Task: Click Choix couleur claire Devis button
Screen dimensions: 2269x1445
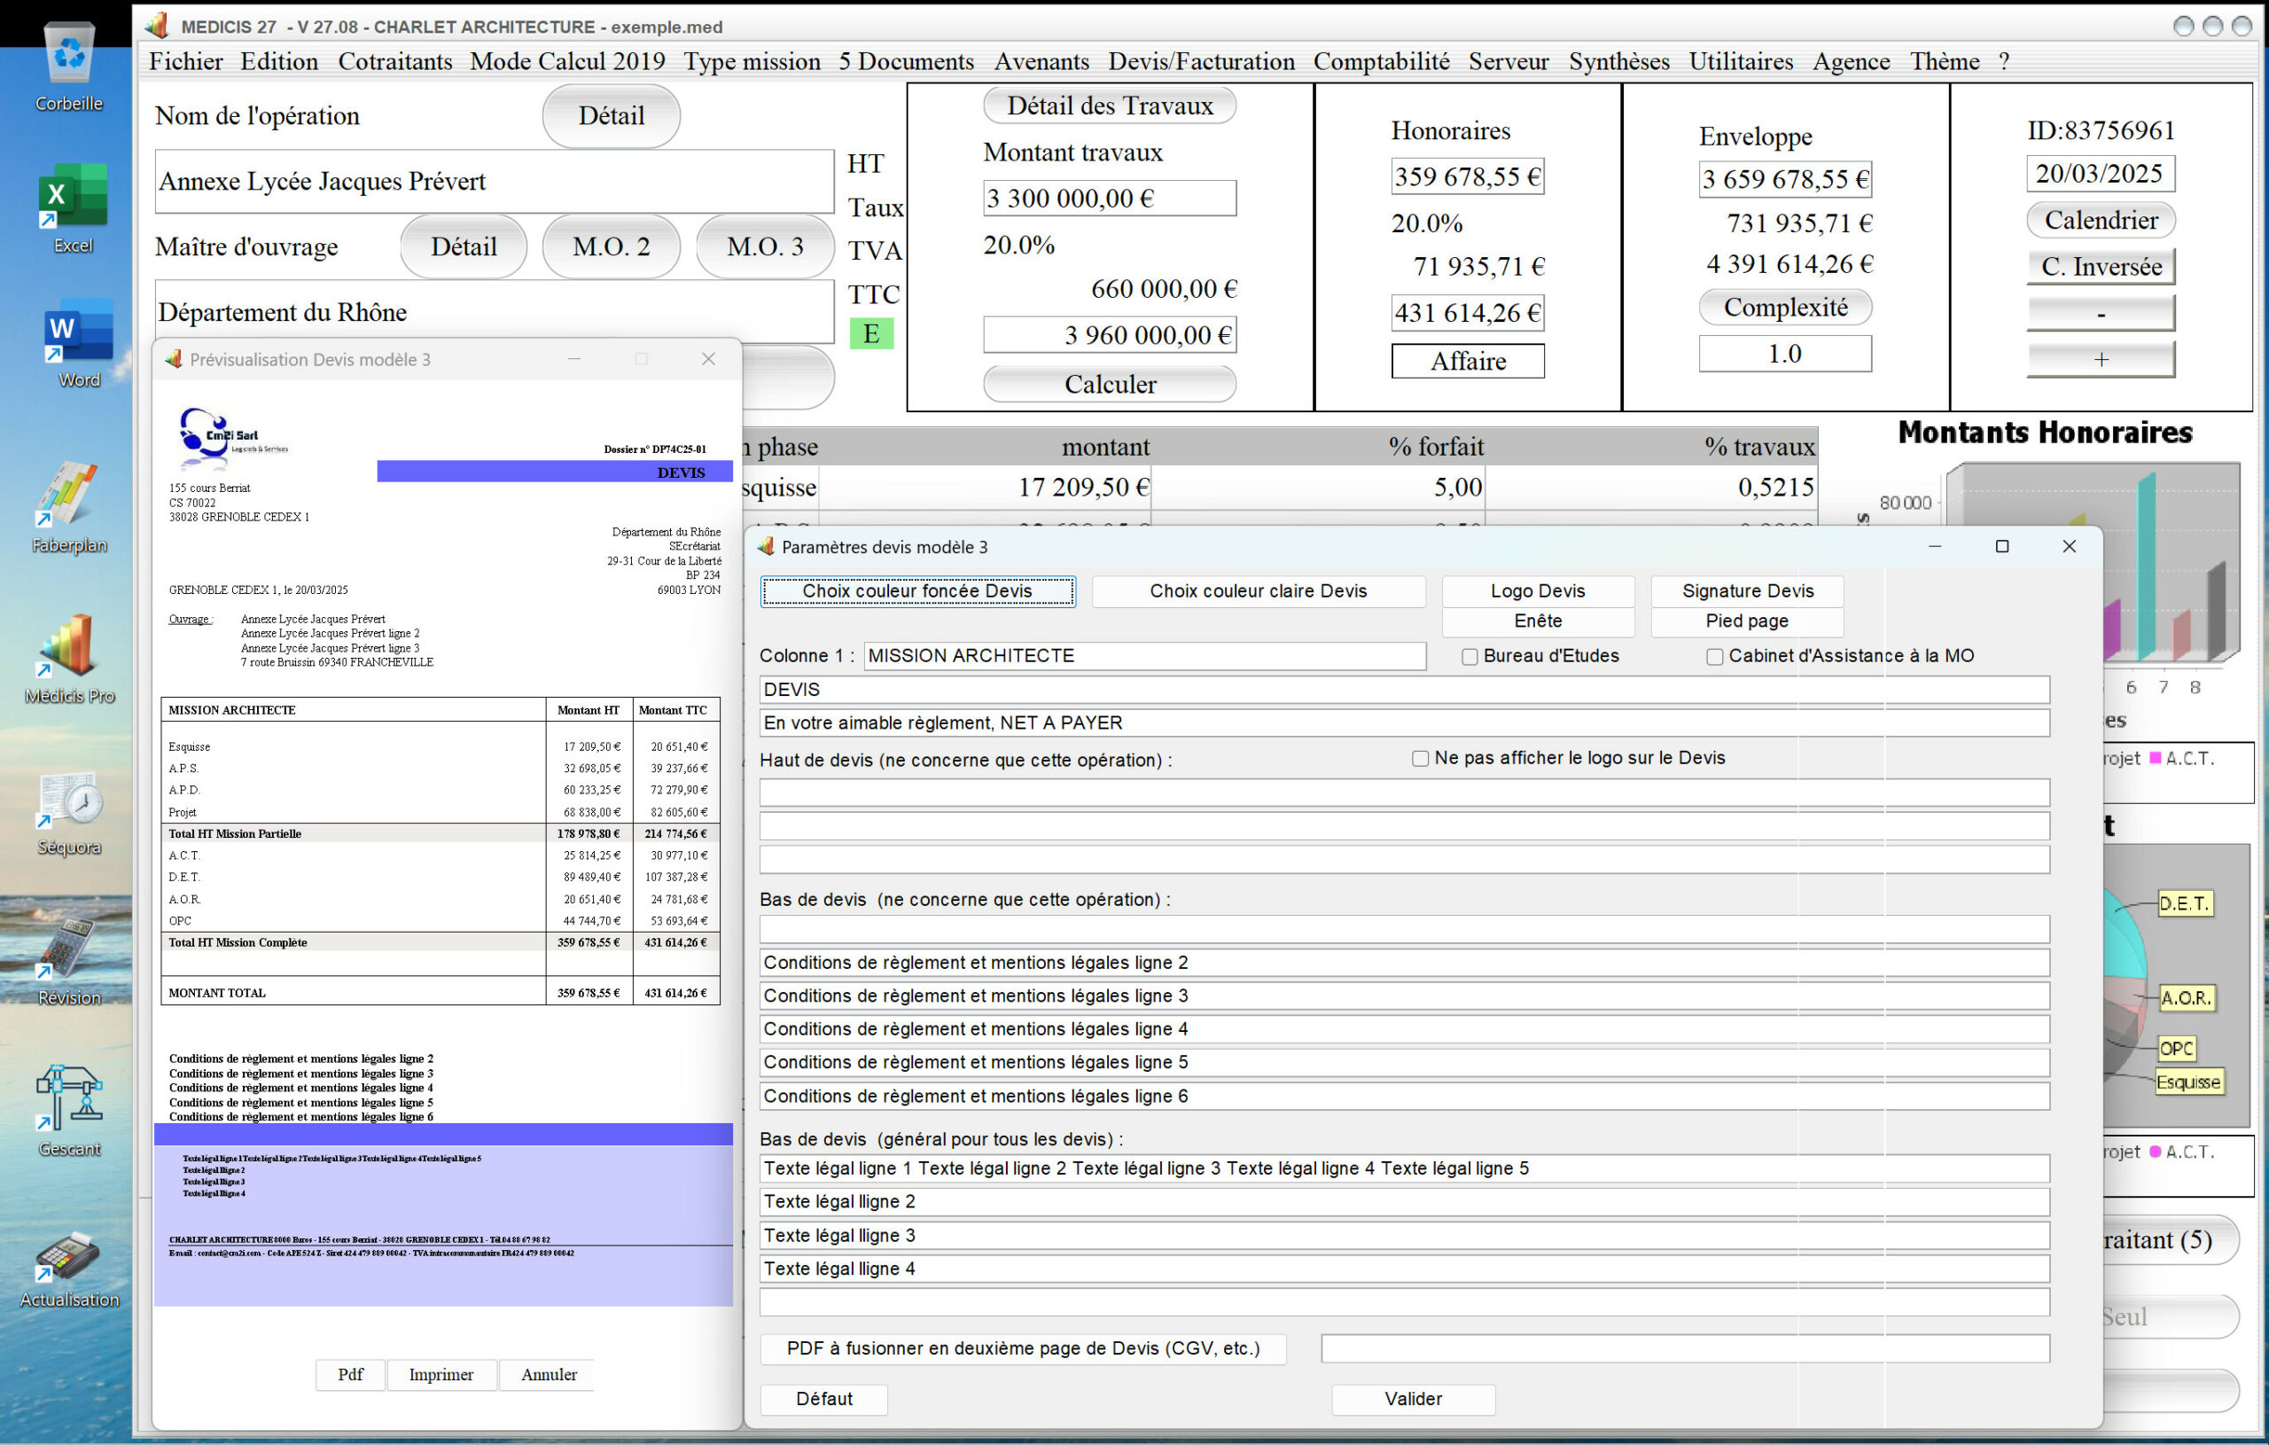Action: tap(1258, 591)
